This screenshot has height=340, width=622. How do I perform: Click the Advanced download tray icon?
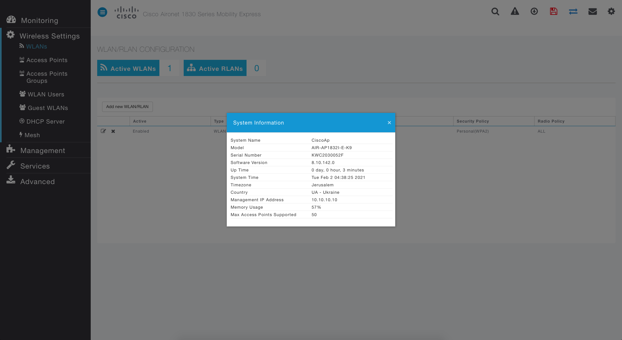pyautogui.click(x=11, y=180)
